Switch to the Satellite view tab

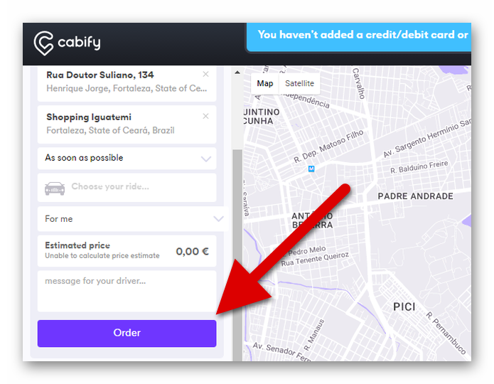tap(300, 83)
